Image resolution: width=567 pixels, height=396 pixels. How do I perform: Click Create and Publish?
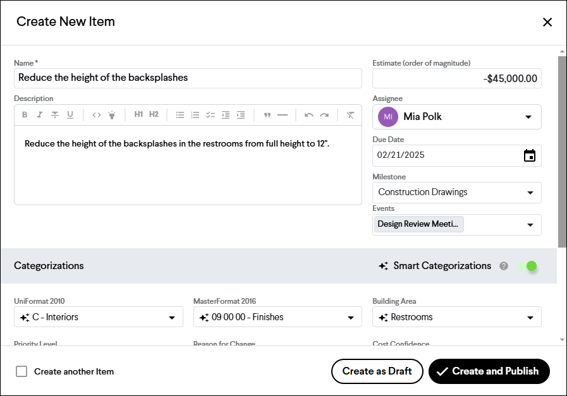(489, 371)
